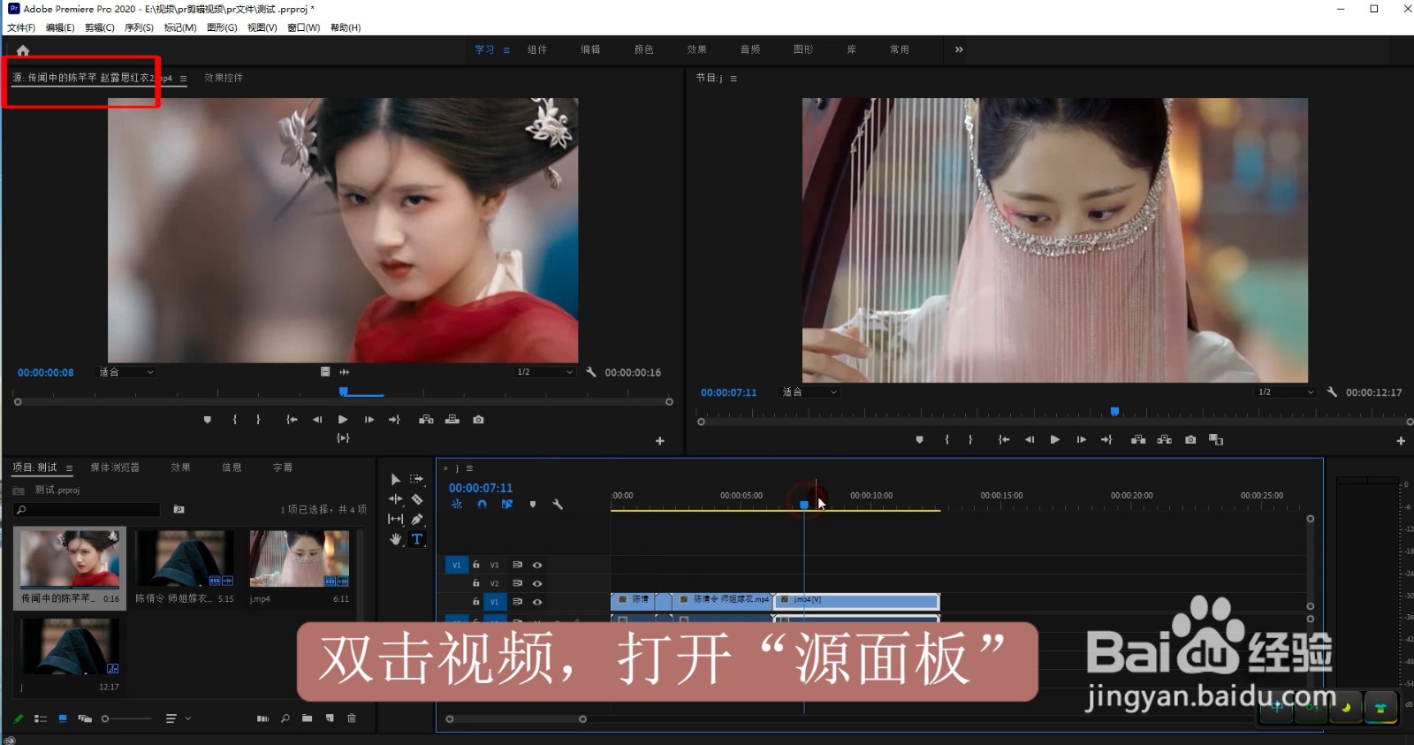Click Lift button in Program monitor

1138,439
